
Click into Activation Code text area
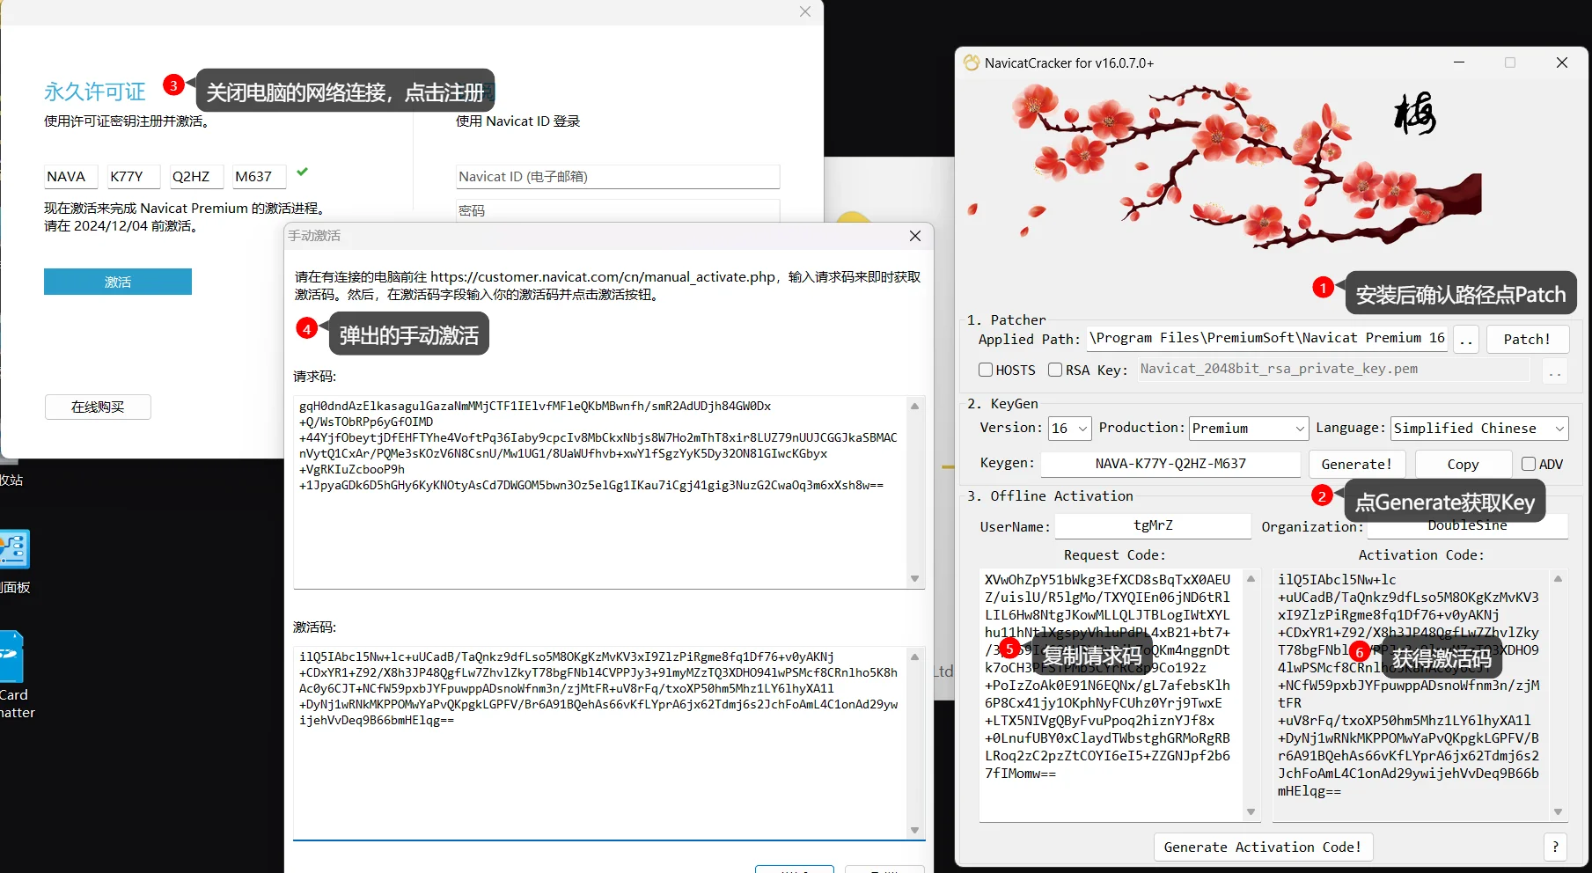(x=1411, y=695)
